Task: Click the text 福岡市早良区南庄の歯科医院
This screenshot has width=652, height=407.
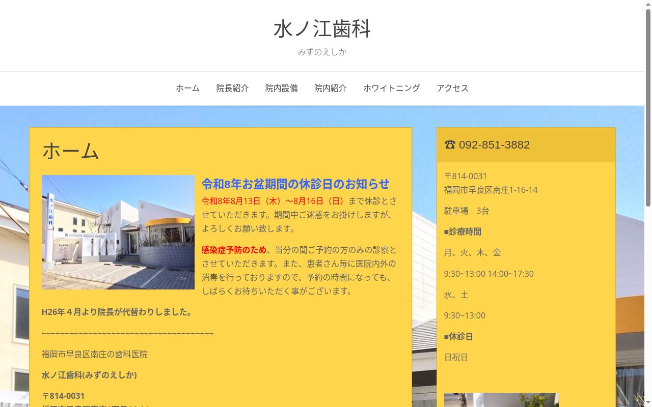Action: [94, 354]
